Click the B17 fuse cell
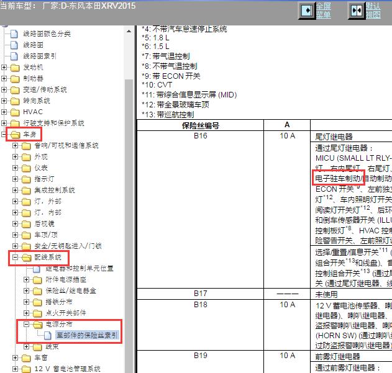The image size is (392, 373). tap(201, 294)
